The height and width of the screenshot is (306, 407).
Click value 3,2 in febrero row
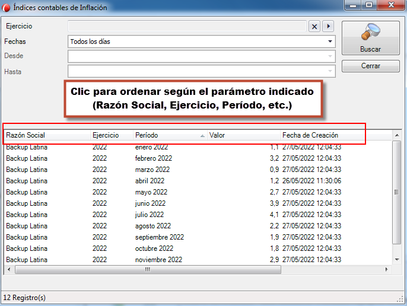pyautogui.click(x=274, y=158)
